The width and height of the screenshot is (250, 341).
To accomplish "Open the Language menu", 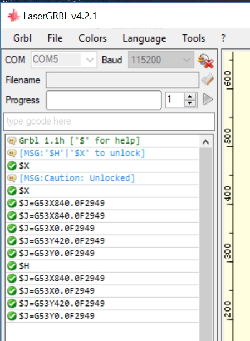I will click(x=144, y=39).
